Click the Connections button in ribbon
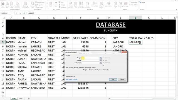 pos(40,2)
